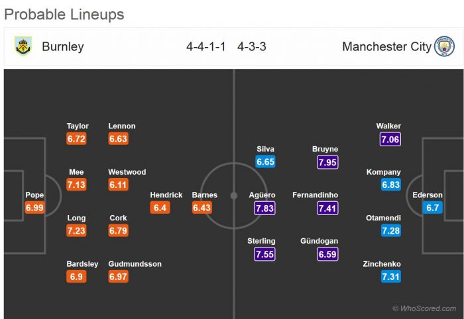Click the Fernandinho player name
This screenshot has height=319, width=464.
(317, 195)
